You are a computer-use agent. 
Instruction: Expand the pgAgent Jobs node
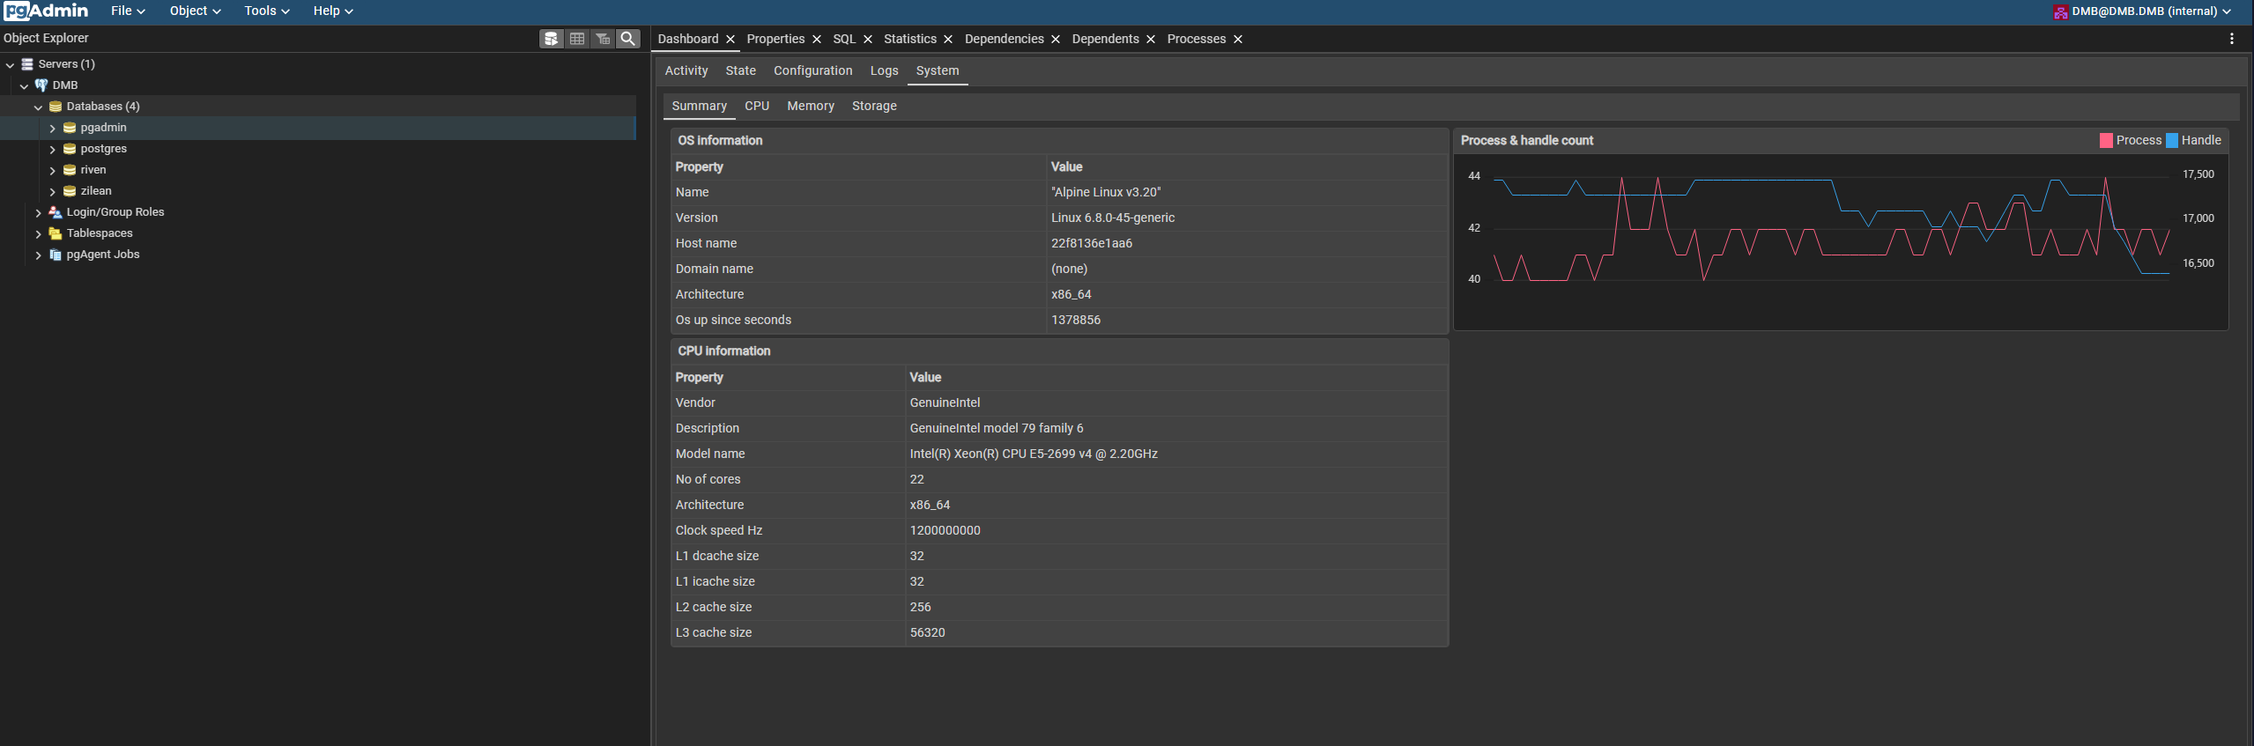[x=38, y=255]
